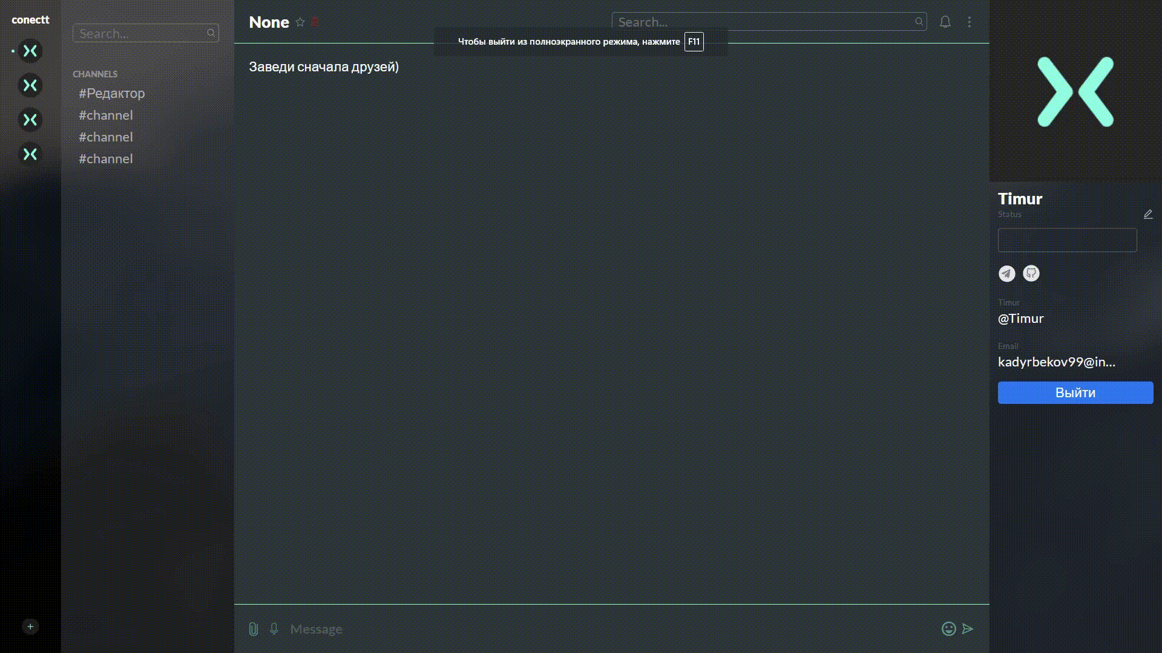
Task: Open the three-dot options menu
Action: click(x=970, y=22)
